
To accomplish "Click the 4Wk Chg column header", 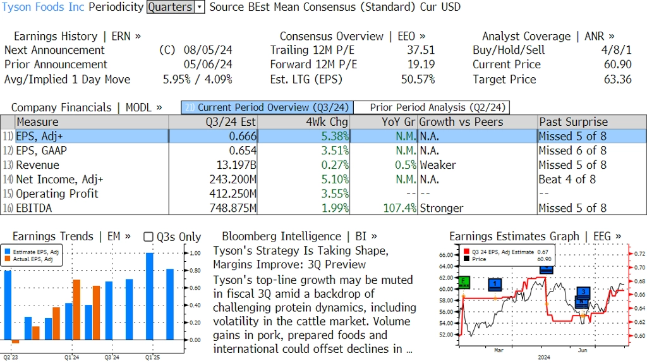I will click(x=303, y=122).
